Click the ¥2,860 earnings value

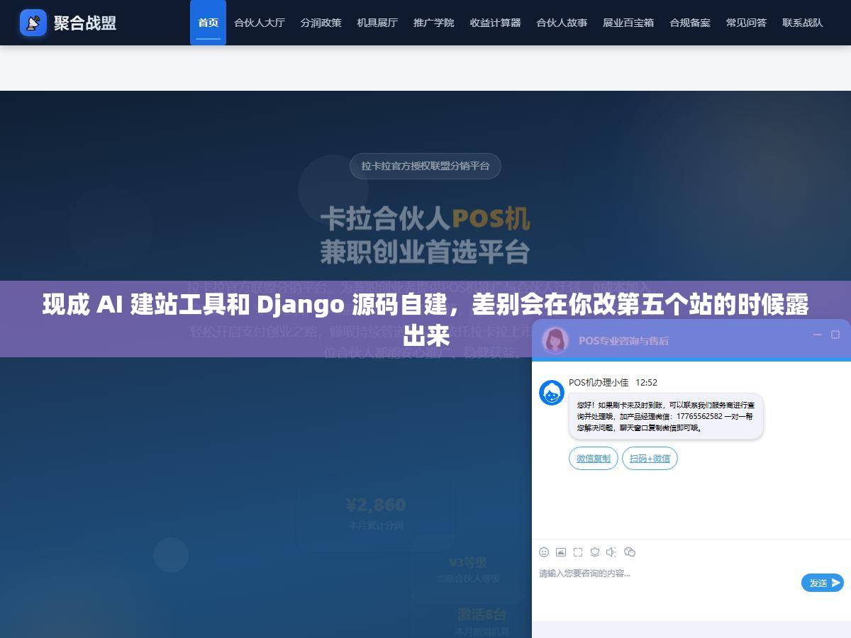tap(376, 505)
